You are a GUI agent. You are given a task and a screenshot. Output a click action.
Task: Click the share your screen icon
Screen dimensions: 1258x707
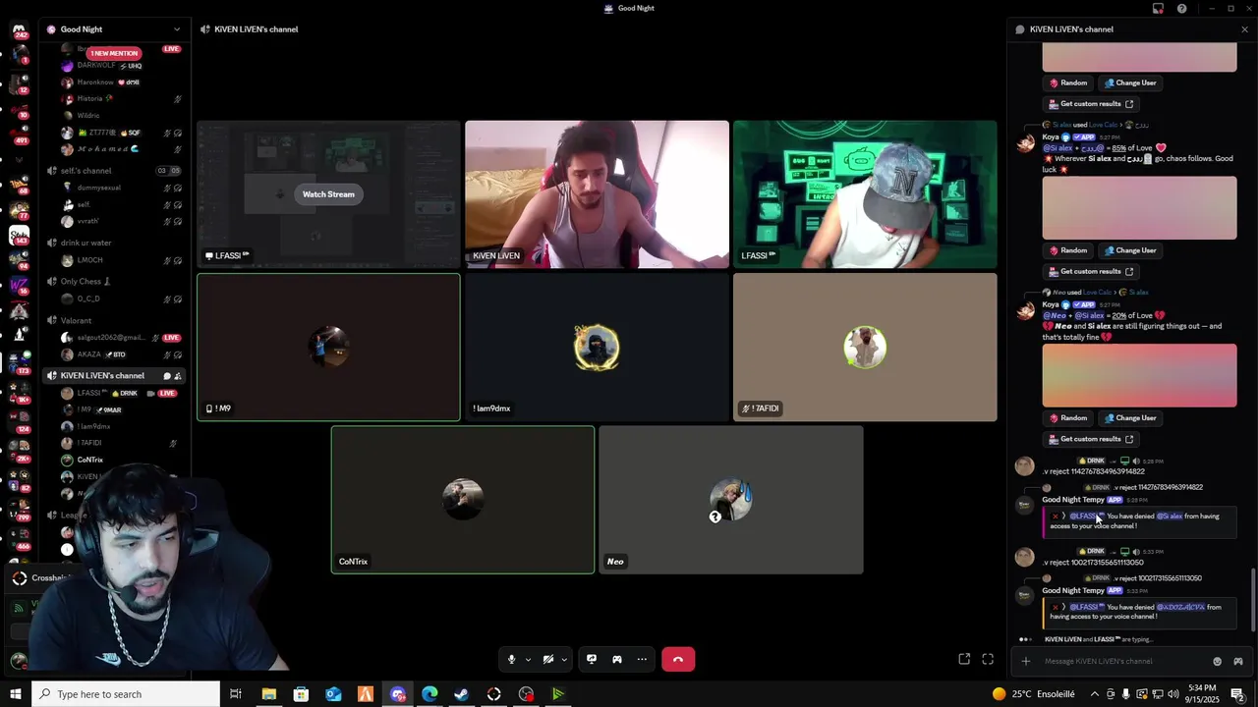click(x=592, y=660)
